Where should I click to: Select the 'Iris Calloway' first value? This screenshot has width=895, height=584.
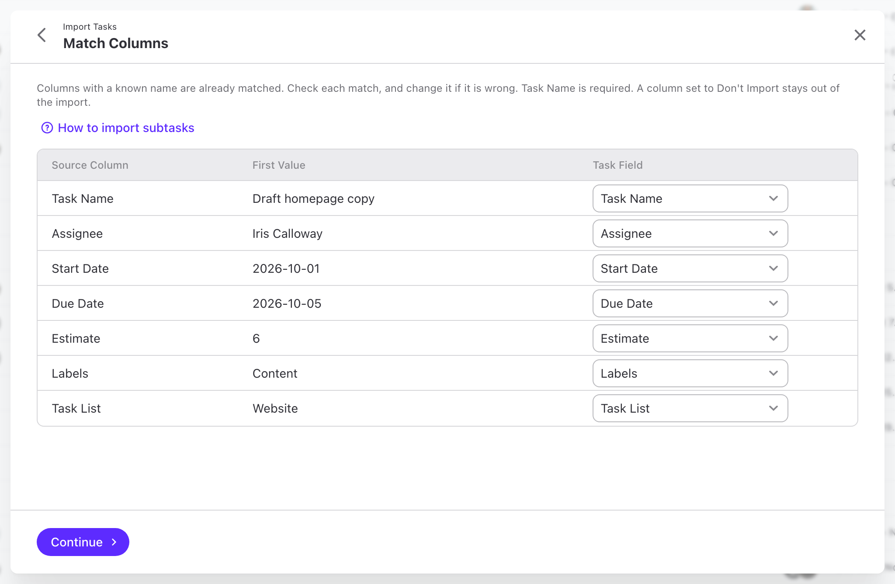coord(288,233)
